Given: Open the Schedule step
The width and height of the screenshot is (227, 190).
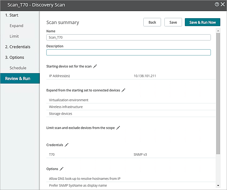Looking at the screenshot, I should pos(18,68).
